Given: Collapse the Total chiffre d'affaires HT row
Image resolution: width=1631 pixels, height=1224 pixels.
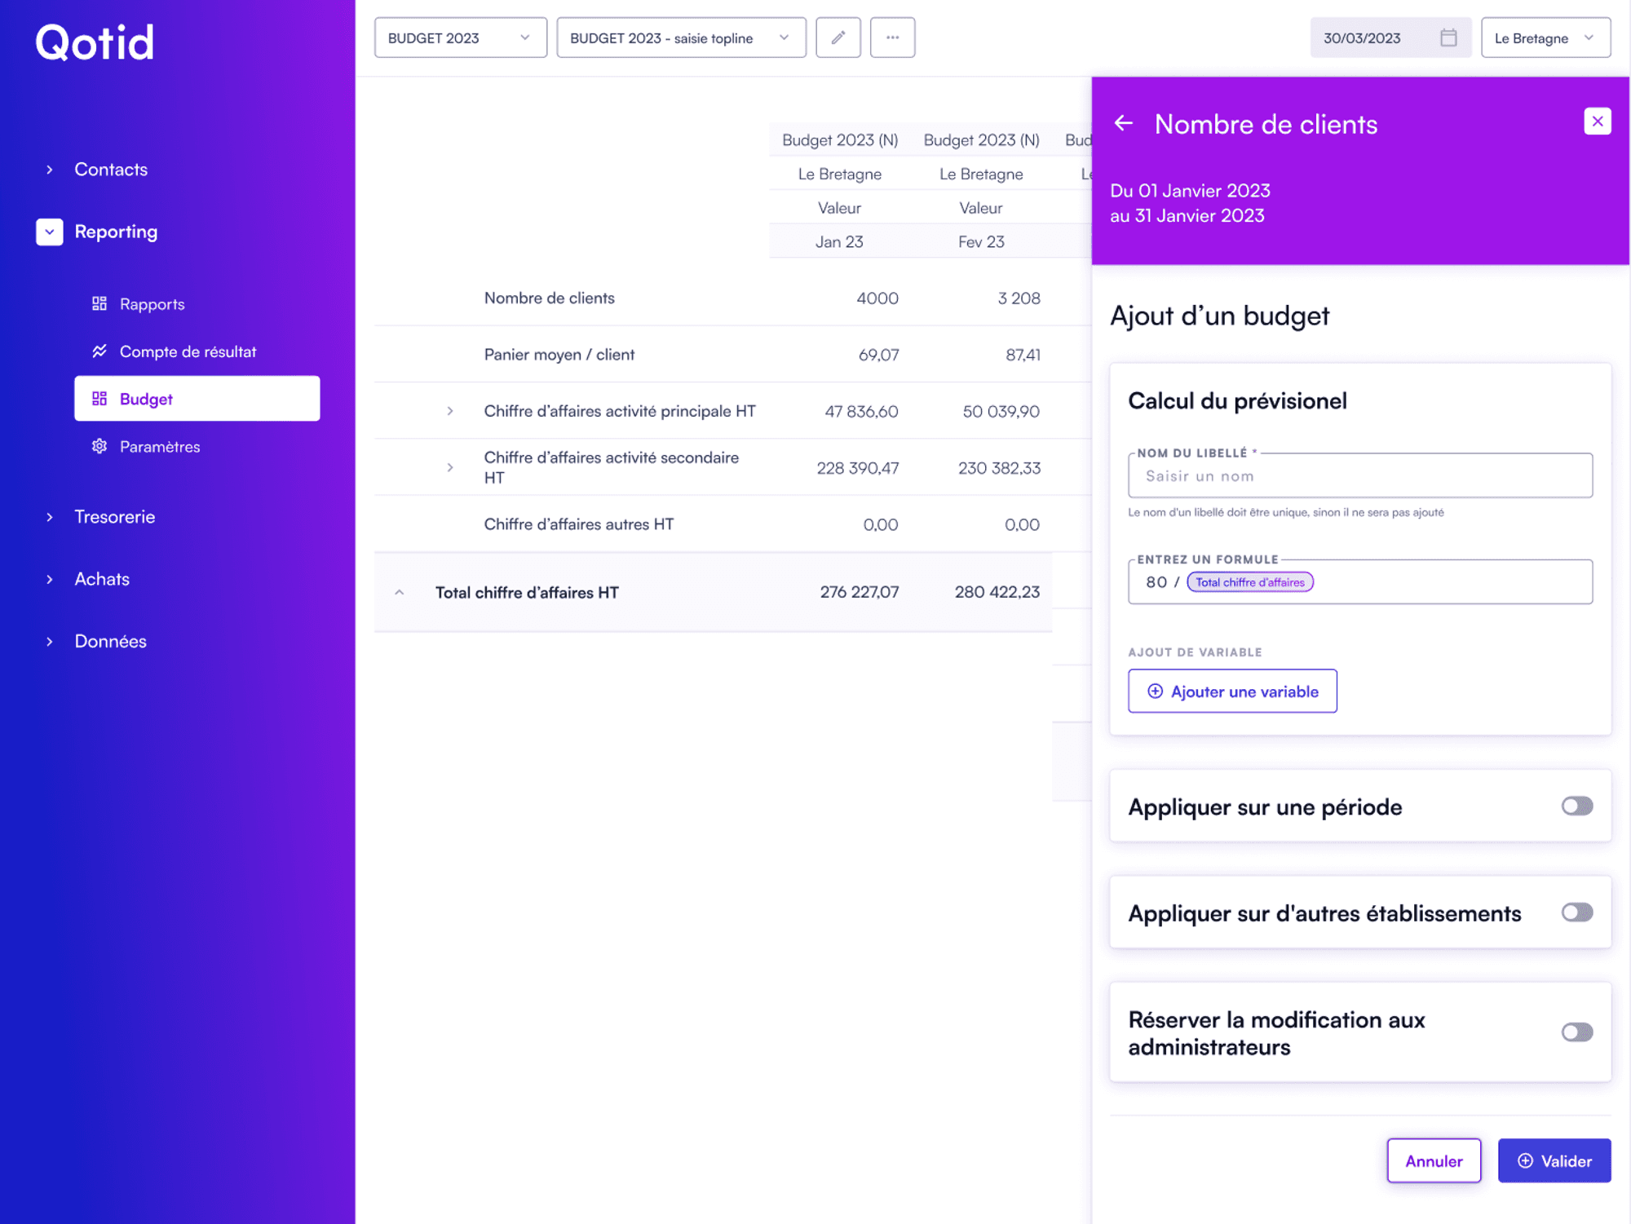Looking at the screenshot, I should pos(401,593).
